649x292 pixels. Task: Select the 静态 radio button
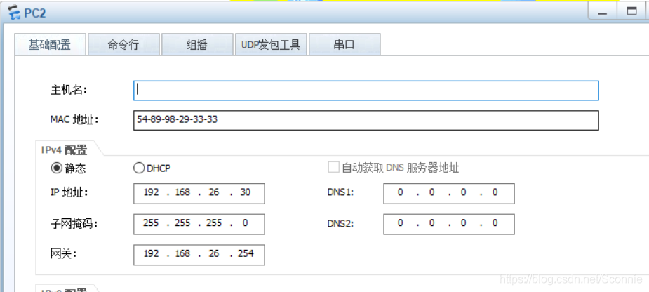pos(56,168)
